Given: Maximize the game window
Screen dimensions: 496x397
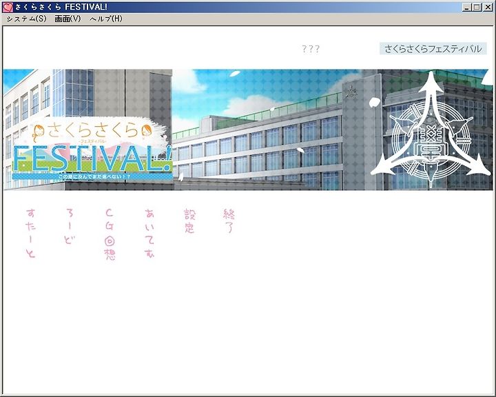Looking at the screenshot, I should 477,7.
